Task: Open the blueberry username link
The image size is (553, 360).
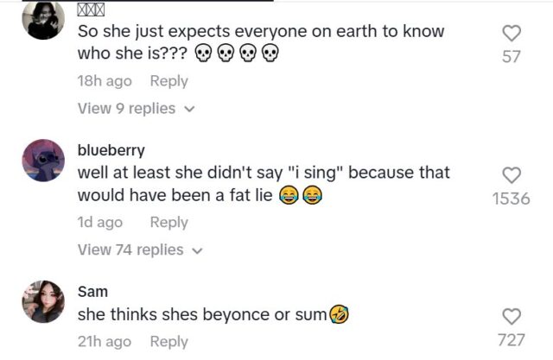Action: coord(111,149)
